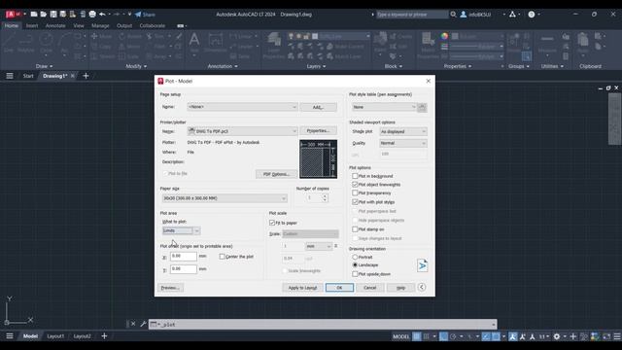Open the Paper size dropdown
622x350 pixels.
pos(225,198)
